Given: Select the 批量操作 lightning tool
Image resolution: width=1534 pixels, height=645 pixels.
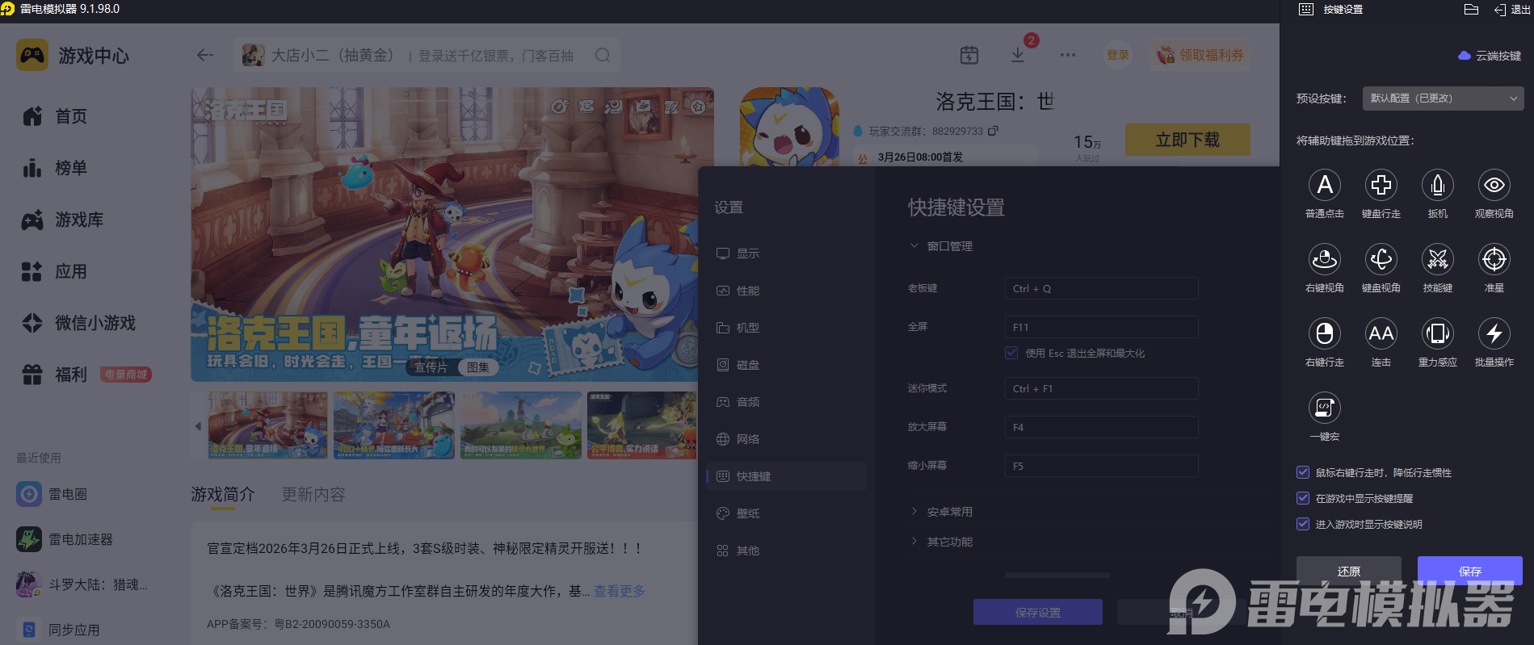Looking at the screenshot, I should pyautogui.click(x=1494, y=333).
